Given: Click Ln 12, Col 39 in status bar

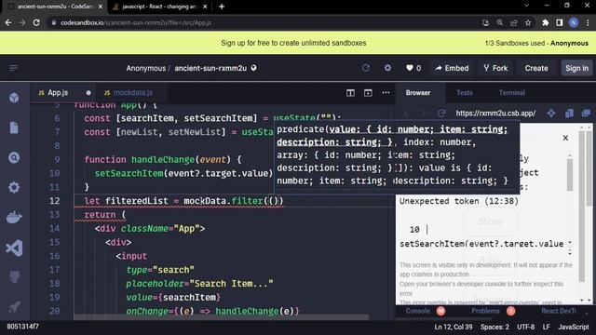Looking at the screenshot, I should click(x=454, y=327).
